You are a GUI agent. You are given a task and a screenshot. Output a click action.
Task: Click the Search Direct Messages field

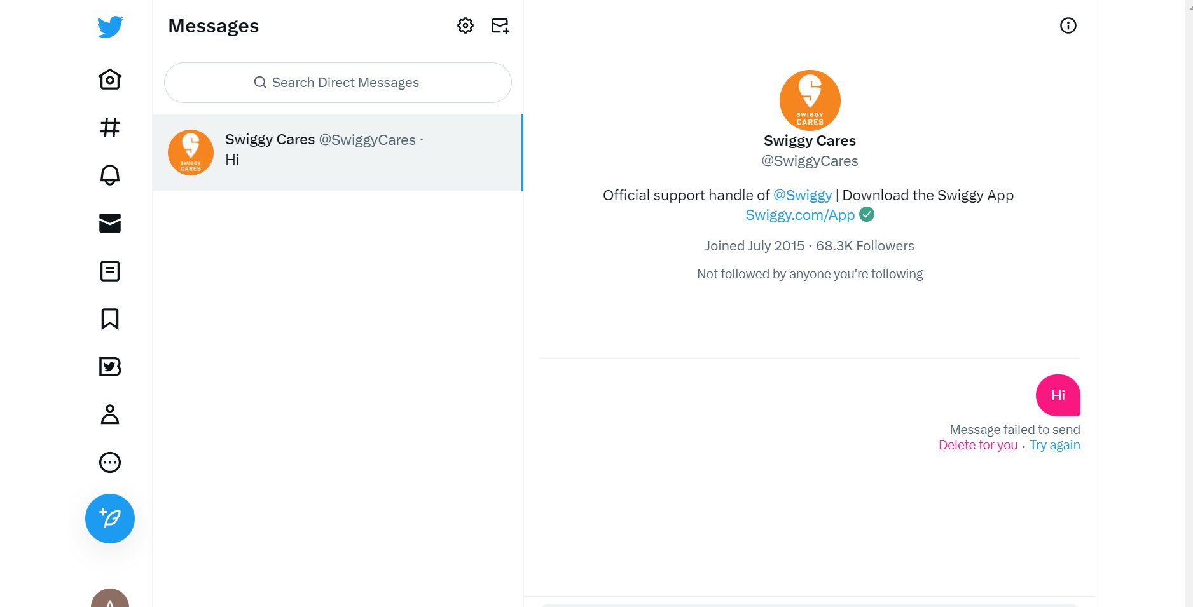pyautogui.click(x=337, y=82)
